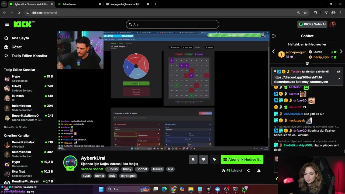Click Abonelik Hediye Et button

(x=242, y=160)
